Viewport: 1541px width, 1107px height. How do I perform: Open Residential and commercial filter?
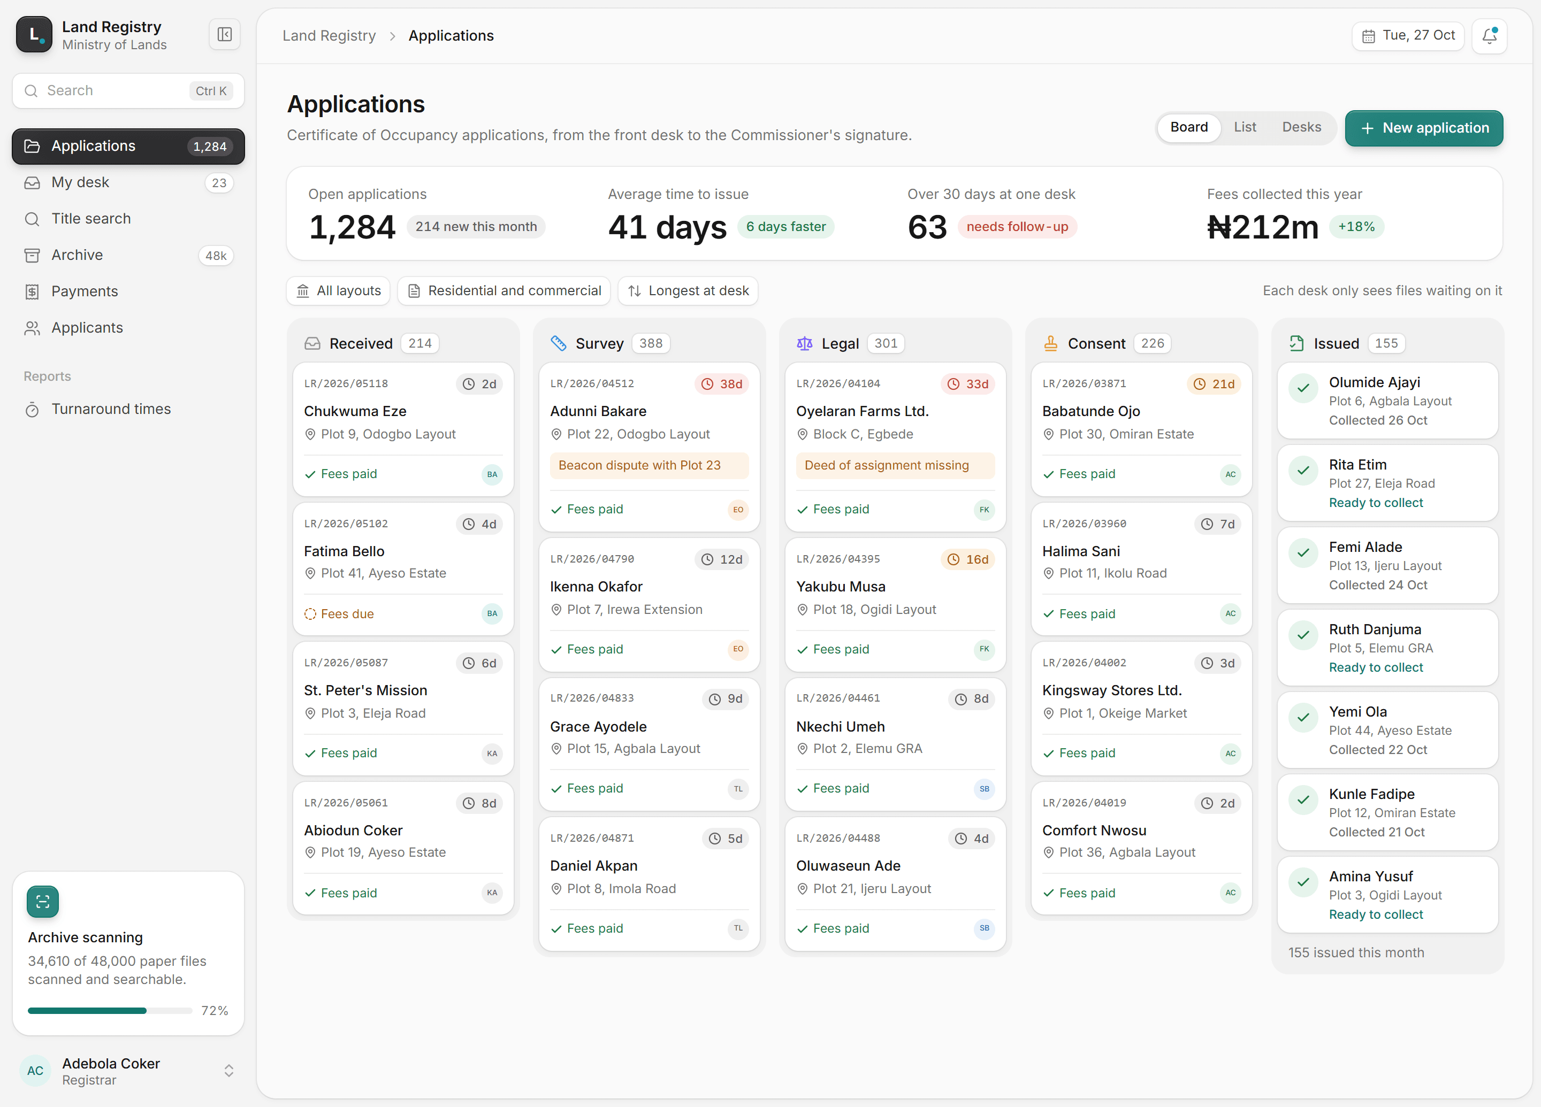pos(504,291)
